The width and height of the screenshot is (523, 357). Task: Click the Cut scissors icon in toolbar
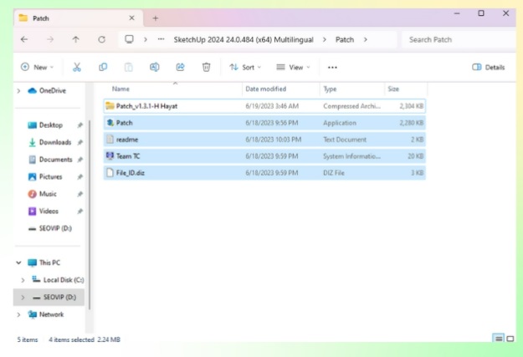point(77,67)
